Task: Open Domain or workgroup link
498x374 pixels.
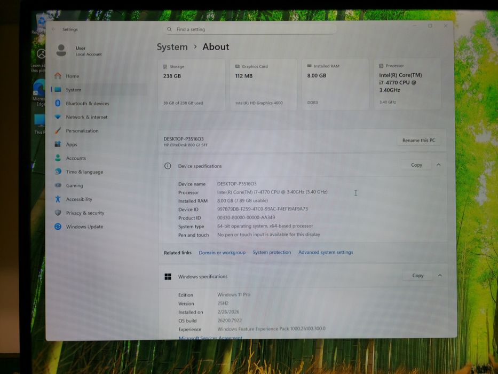Action: (222, 253)
